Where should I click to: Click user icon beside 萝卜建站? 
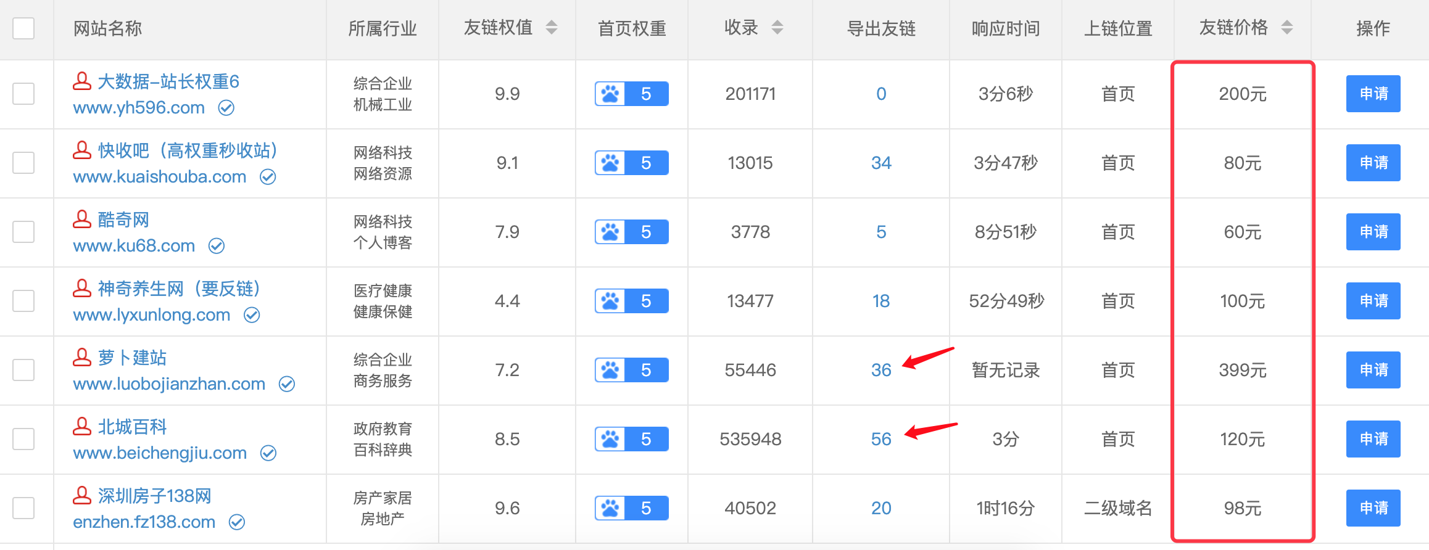[x=82, y=357]
